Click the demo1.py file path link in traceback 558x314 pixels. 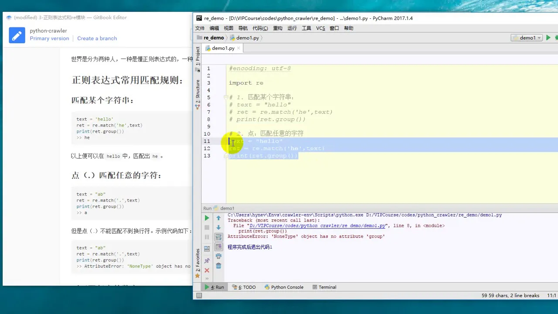[318, 226]
